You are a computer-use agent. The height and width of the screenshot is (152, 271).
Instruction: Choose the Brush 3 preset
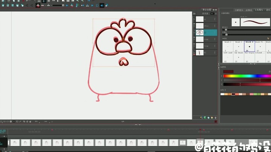pos(239,46)
